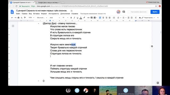
Task: Open the Вид menu
Action: point(30,14)
